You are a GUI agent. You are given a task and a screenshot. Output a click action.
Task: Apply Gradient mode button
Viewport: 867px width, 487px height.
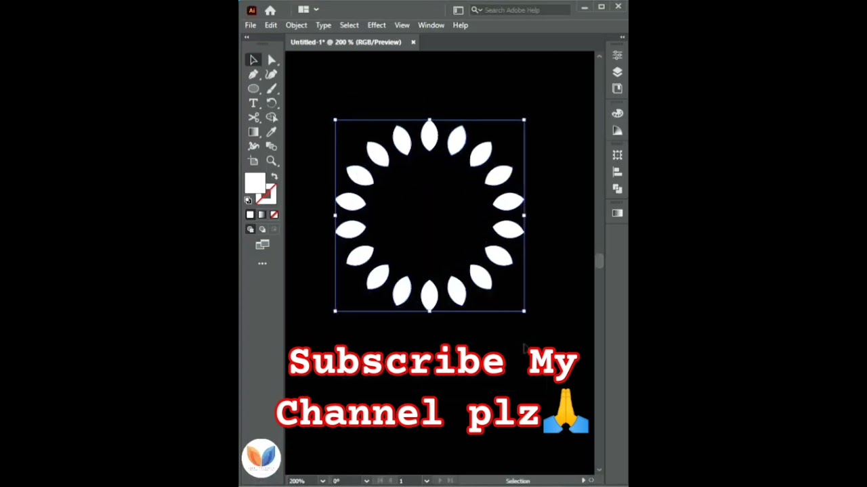click(x=262, y=214)
